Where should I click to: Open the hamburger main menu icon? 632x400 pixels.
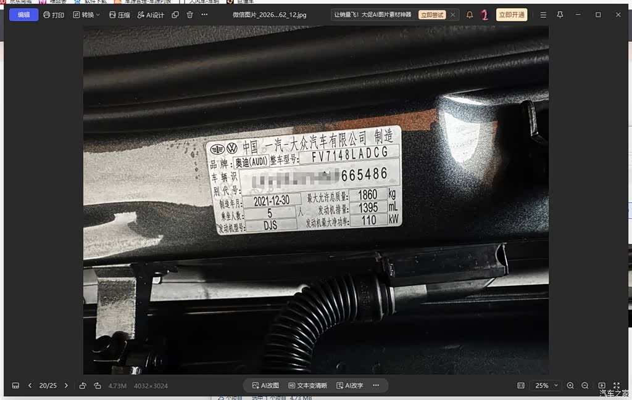543,15
